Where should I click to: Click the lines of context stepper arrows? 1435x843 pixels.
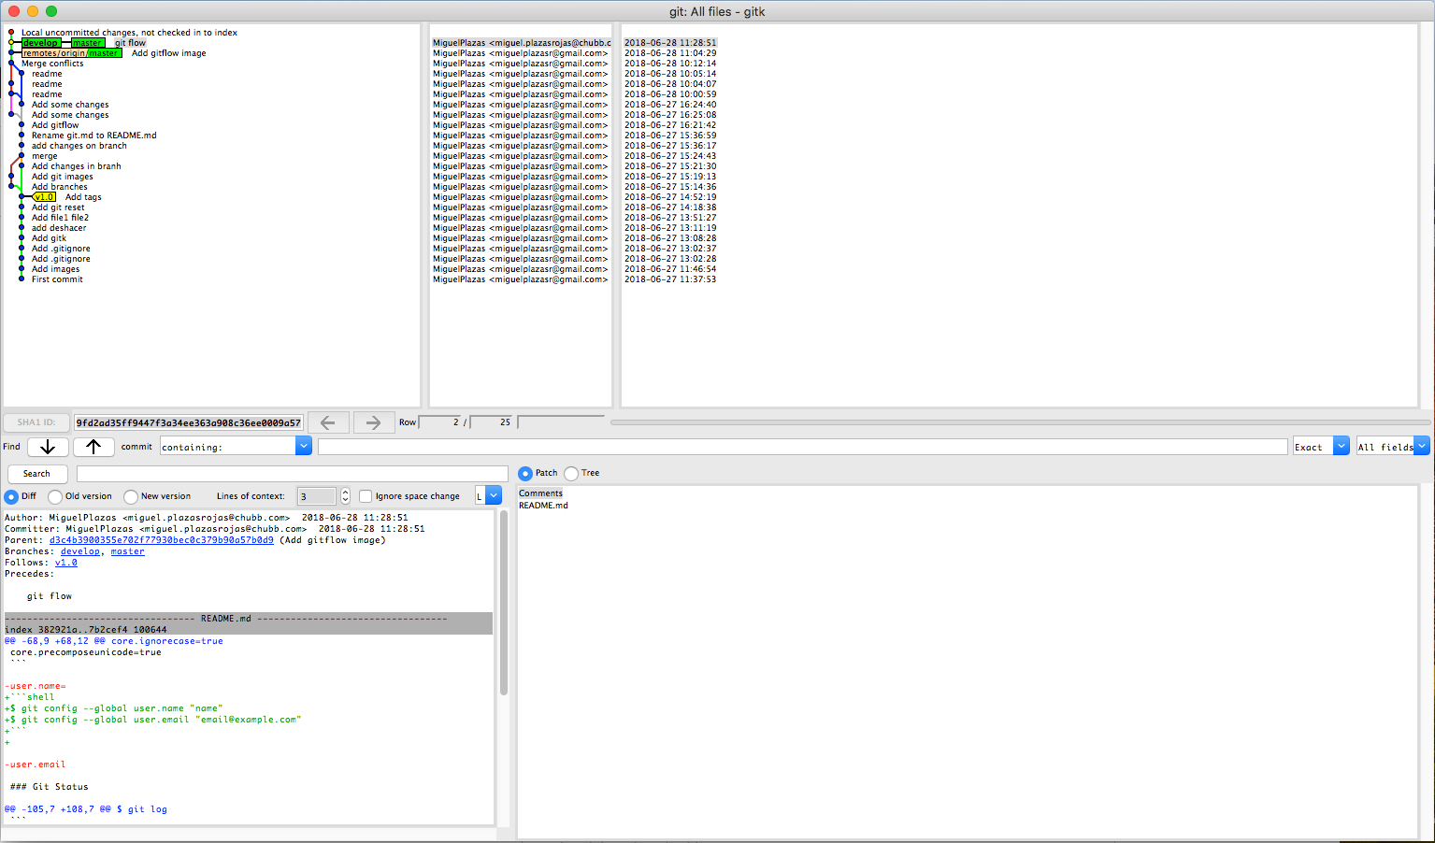[x=345, y=496]
